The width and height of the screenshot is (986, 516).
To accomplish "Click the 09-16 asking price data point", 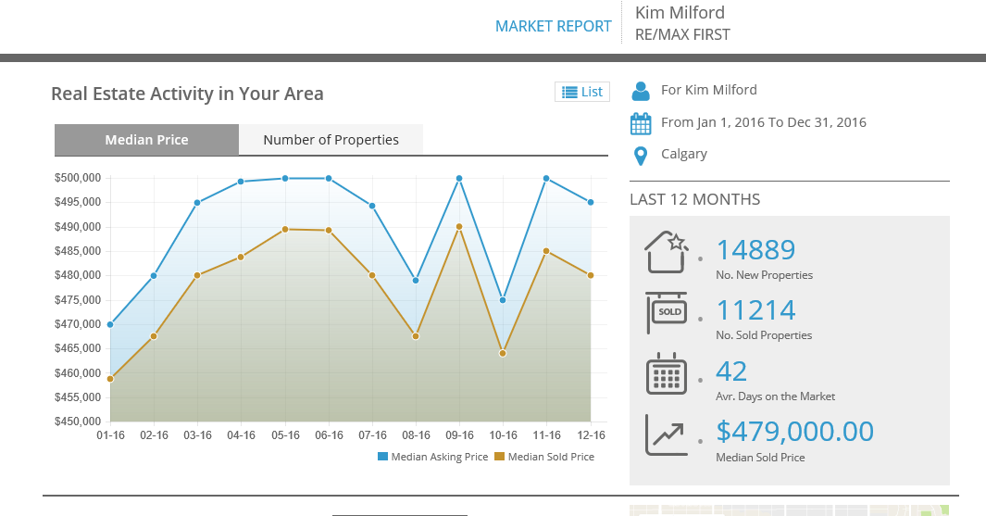I will [459, 178].
